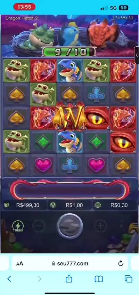Viewport: 139px width, 295px height.
Task: Tap the 9/10 progress meter
Action: [69, 52]
